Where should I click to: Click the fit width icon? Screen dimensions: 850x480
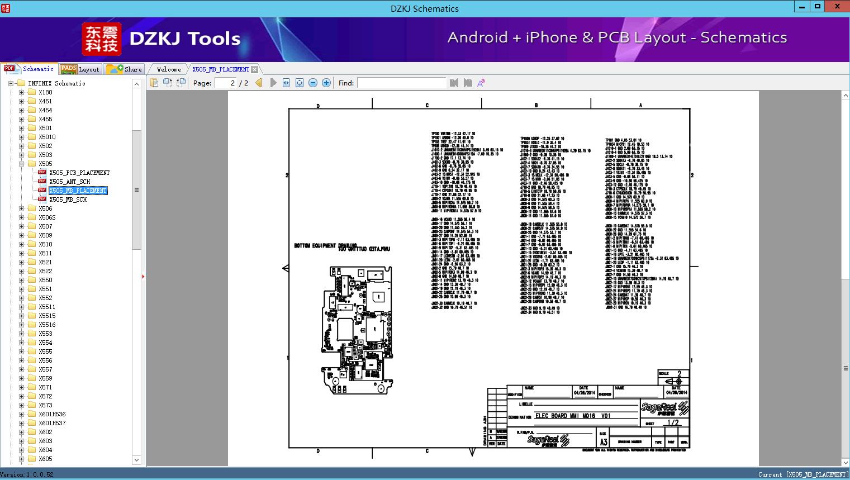286,83
